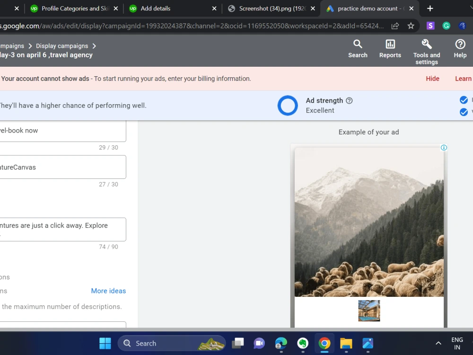The height and width of the screenshot is (355, 473).
Task: Click the Ad strength circular indicator
Action: pyautogui.click(x=288, y=106)
